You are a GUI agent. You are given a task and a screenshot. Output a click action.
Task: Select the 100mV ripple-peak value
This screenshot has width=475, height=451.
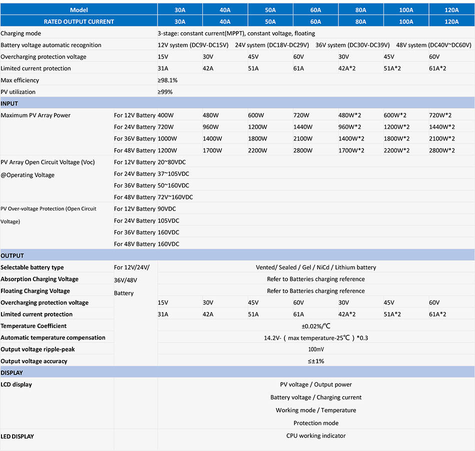coord(316,349)
